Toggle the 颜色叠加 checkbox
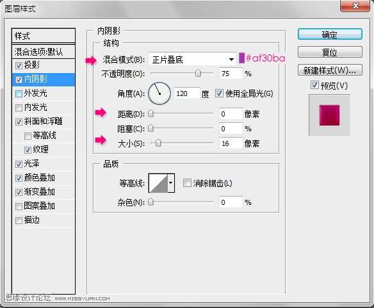Screen dimensions: 374x308 click(x=19, y=178)
